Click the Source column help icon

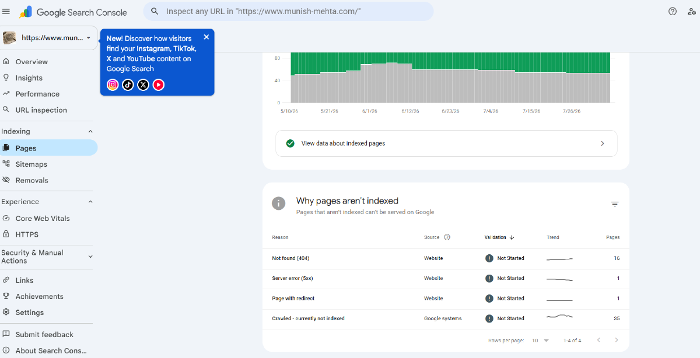447,237
